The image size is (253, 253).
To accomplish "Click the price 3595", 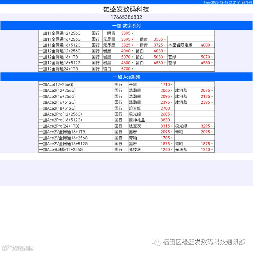I will (126, 39).
